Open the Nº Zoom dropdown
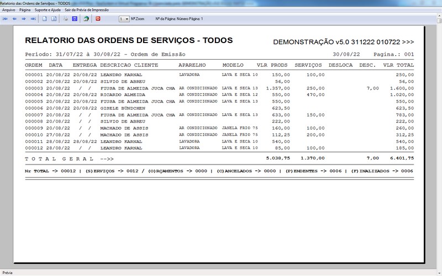Screen dimensions: 442x276 pyautogui.click(x=124, y=19)
